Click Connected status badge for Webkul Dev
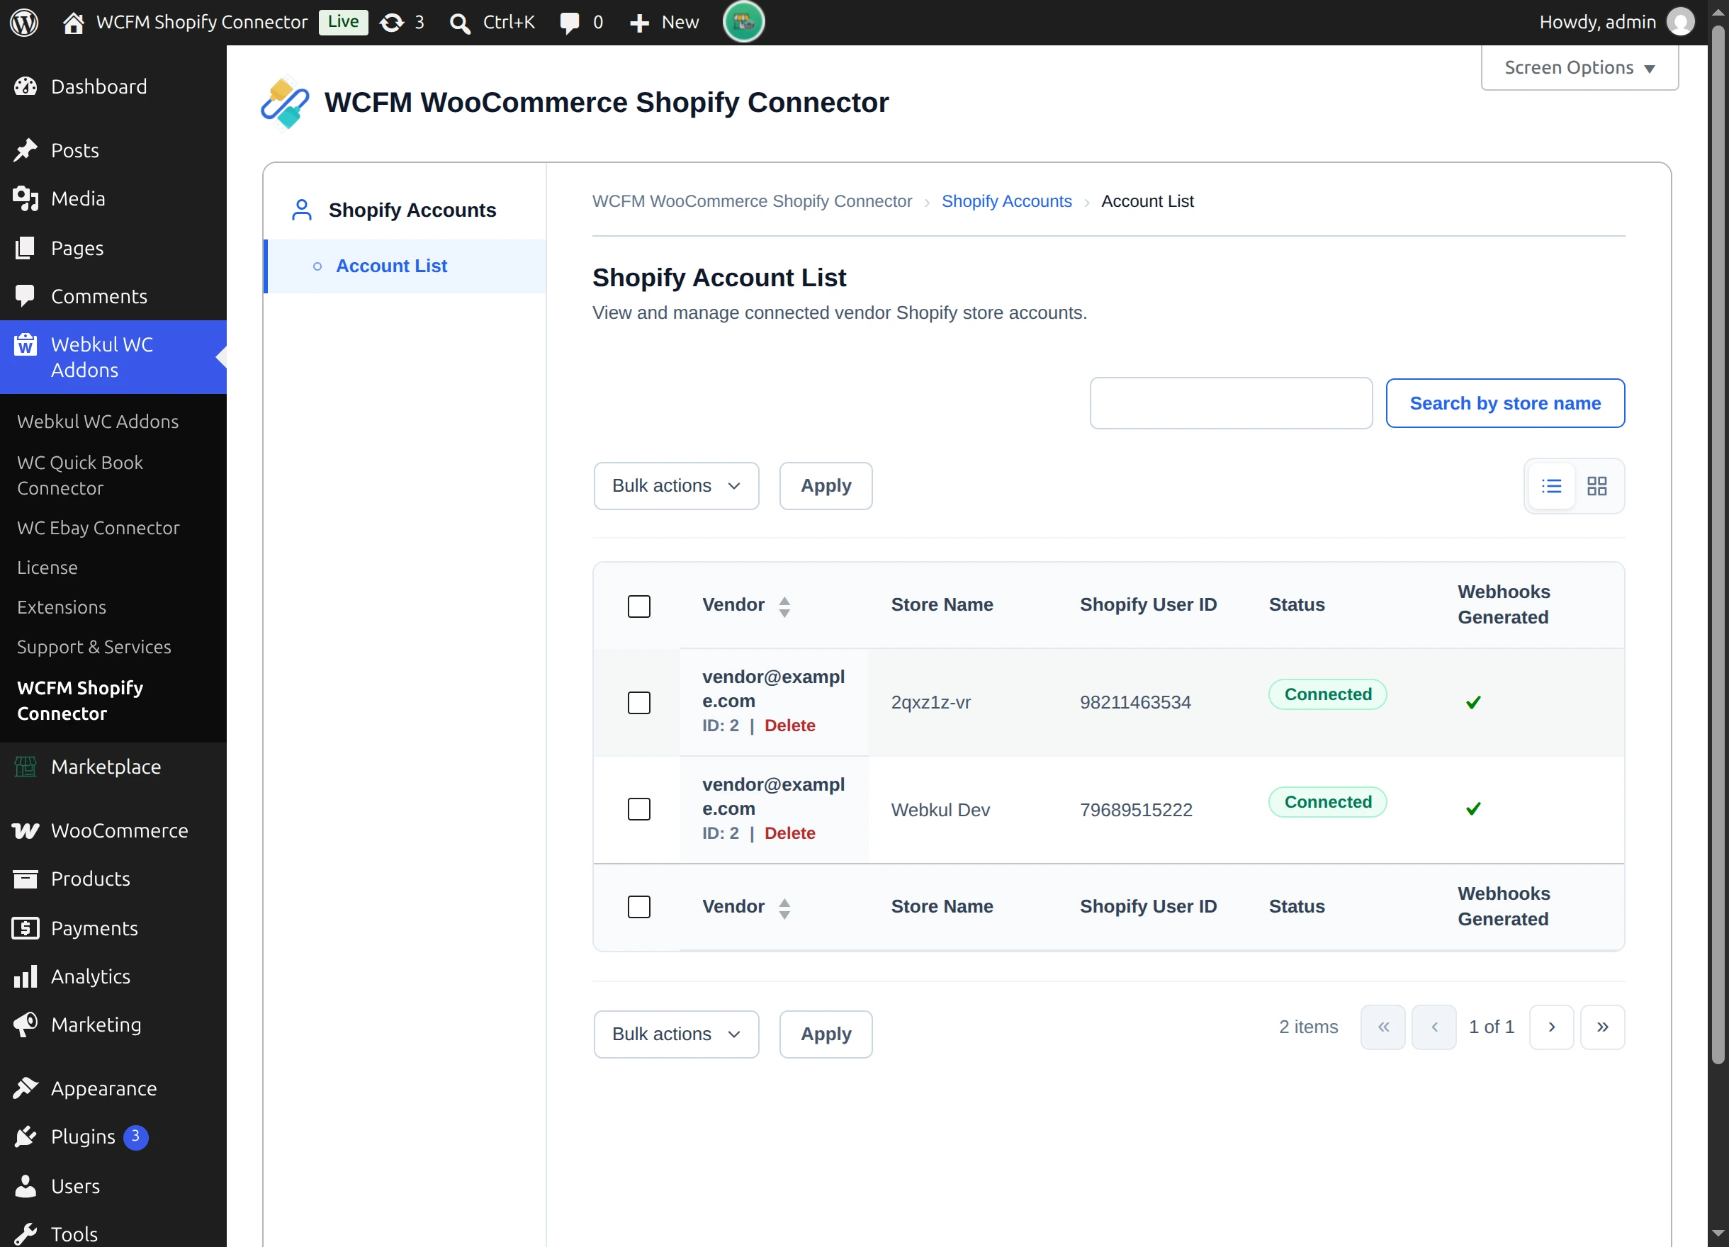This screenshot has height=1247, width=1729. tap(1327, 801)
